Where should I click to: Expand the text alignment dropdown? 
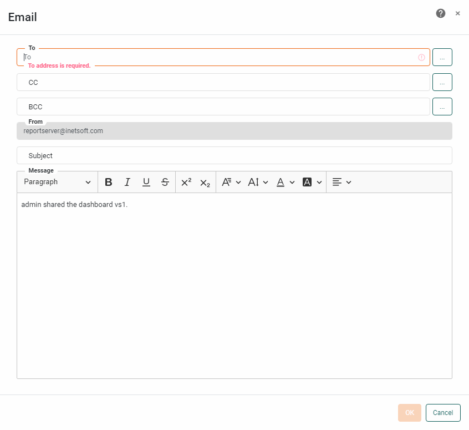(341, 182)
